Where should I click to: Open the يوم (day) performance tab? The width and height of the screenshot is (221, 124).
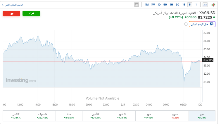(202, 116)
